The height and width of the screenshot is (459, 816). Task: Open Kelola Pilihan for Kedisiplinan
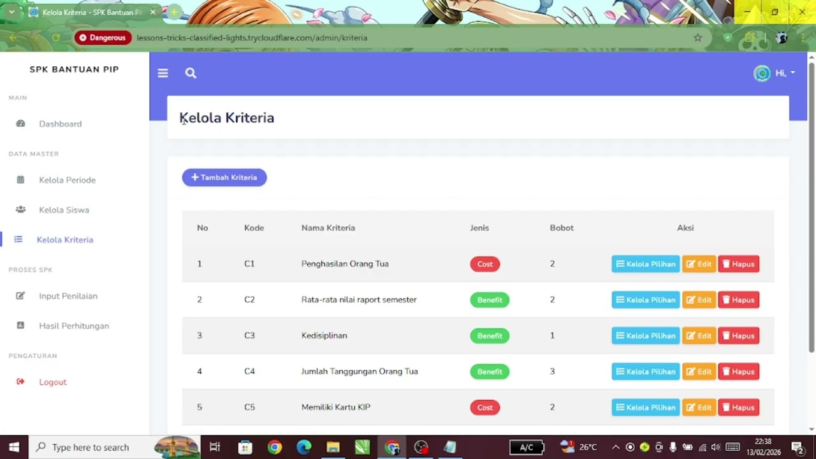click(646, 335)
